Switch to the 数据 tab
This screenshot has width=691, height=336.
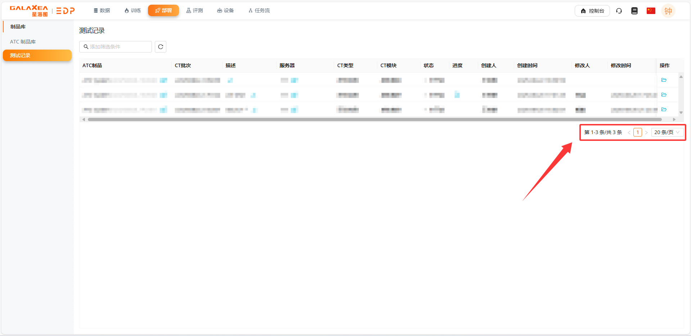102,10
